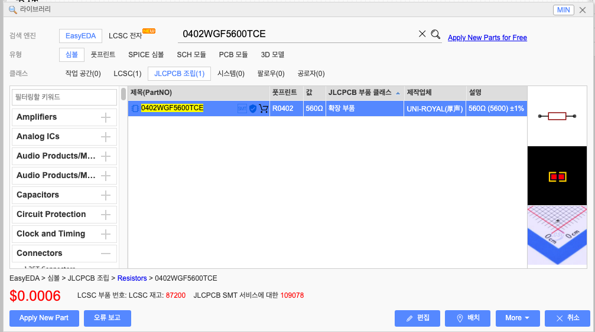The width and height of the screenshot is (595, 332).
Task: Expand the Amplifiers category
Action: click(x=106, y=117)
